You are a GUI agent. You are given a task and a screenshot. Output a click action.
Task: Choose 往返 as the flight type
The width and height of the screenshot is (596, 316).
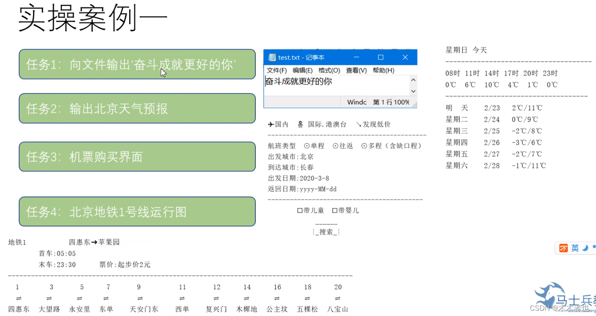click(x=335, y=146)
